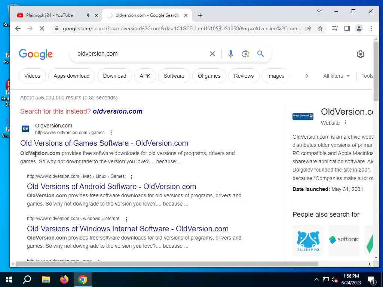This screenshot has width=383, height=287.
Task: Open the Chrome tab search dropdown
Action: [x=319, y=11]
